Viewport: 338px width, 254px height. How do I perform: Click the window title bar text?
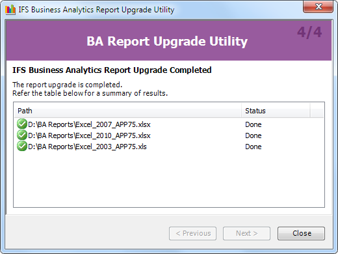coord(96,10)
